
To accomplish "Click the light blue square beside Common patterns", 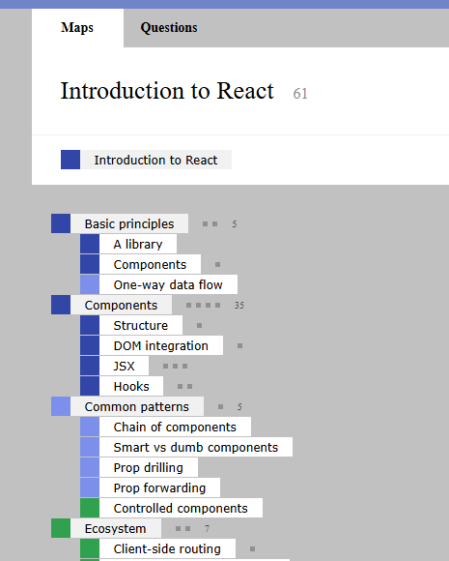I will pyautogui.click(x=61, y=406).
